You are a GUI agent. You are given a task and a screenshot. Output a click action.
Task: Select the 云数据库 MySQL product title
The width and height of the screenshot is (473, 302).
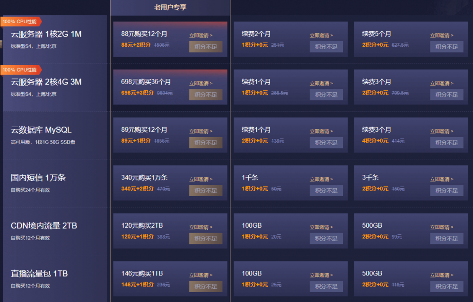tap(41, 130)
